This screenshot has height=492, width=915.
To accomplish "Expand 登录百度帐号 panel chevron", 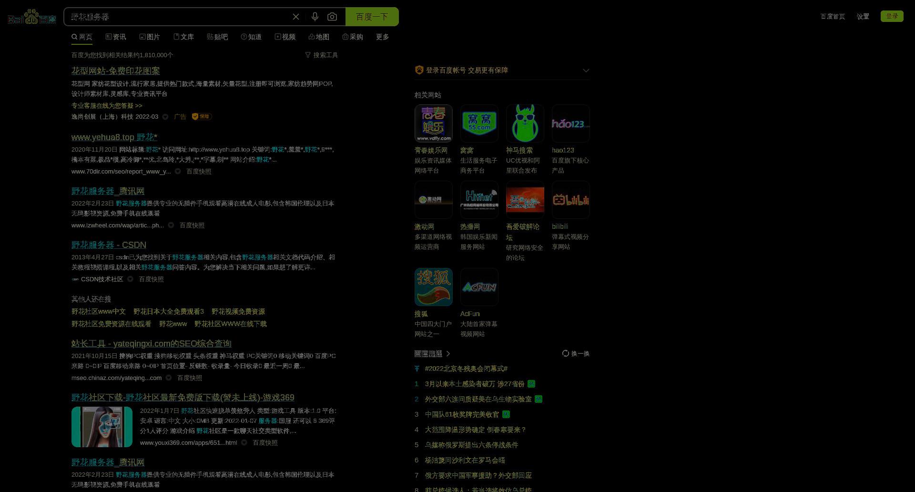I will 586,70.
